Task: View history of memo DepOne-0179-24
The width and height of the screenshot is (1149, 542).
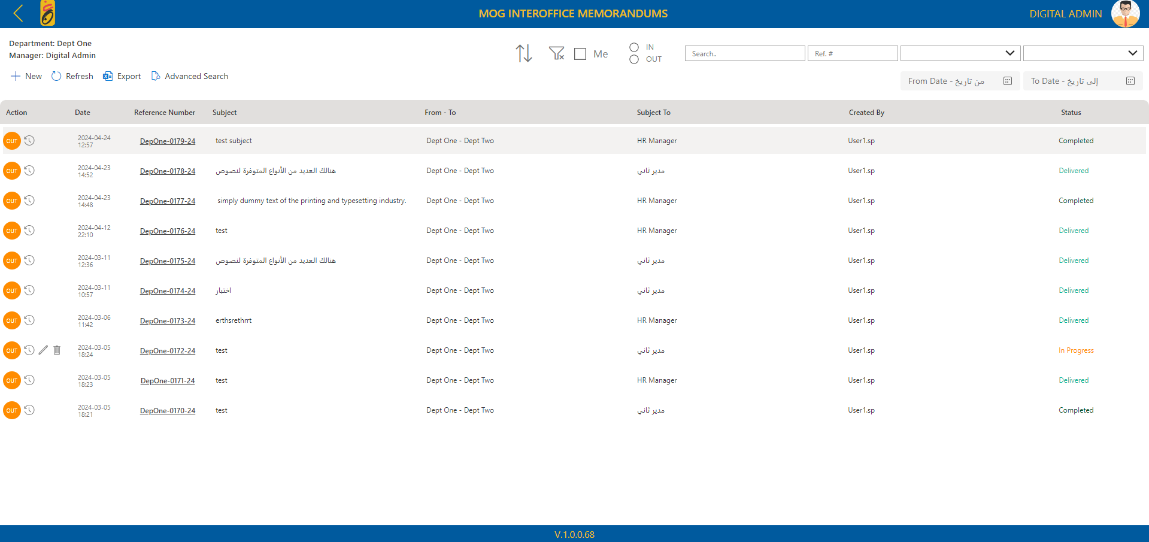Action: [29, 141]
